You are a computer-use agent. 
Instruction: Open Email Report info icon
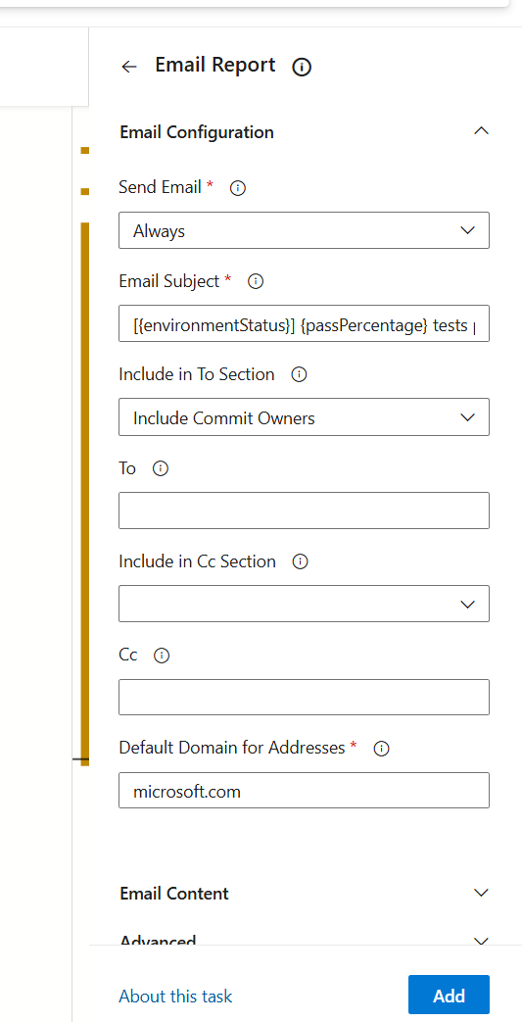point(302,67)
